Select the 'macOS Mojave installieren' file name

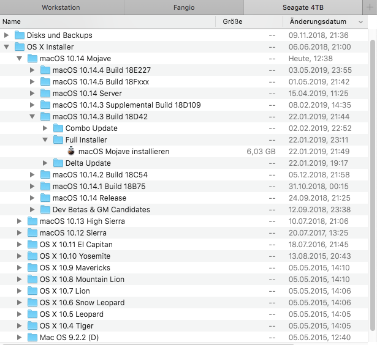[x=124, y=151]
